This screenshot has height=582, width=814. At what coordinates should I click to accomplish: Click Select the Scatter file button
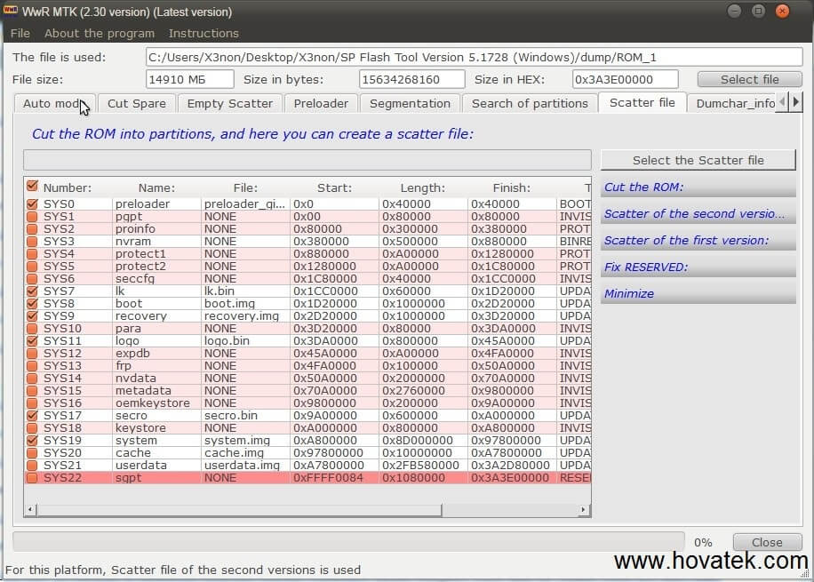[x=698, y=161]
